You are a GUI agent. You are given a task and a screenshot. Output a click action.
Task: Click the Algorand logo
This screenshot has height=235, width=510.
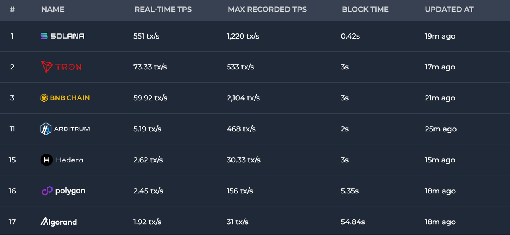tap(59, 222)
